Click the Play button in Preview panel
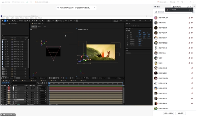The width and height of the screenshot is (197, 117). [134, 26]
